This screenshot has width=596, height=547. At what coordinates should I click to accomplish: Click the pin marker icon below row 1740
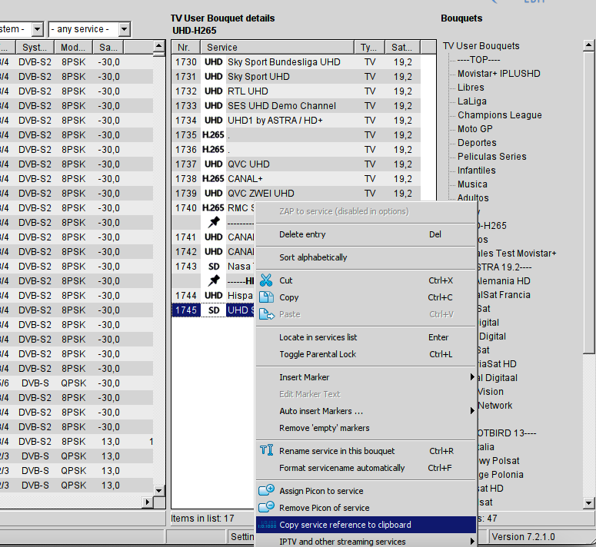[x=214, y=222]
